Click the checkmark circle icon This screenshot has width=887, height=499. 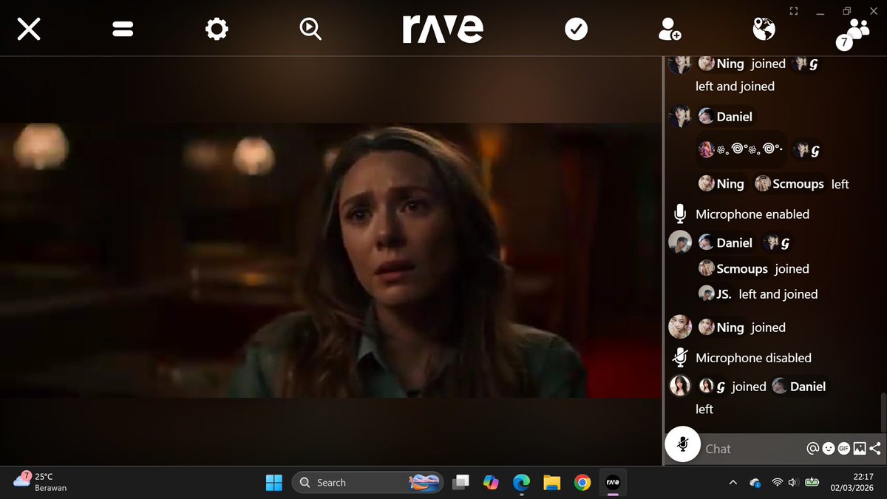pos(576,29)
